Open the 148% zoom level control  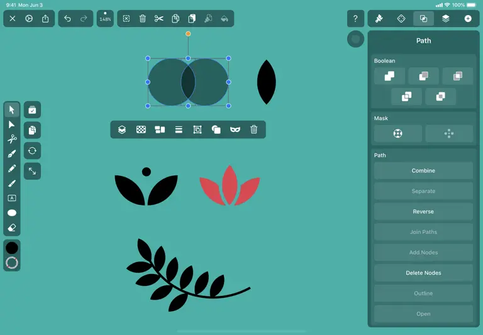click(x=105, y=18)
